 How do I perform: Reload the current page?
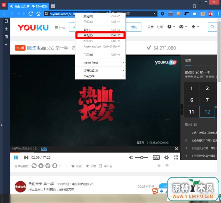pos(31,14)
